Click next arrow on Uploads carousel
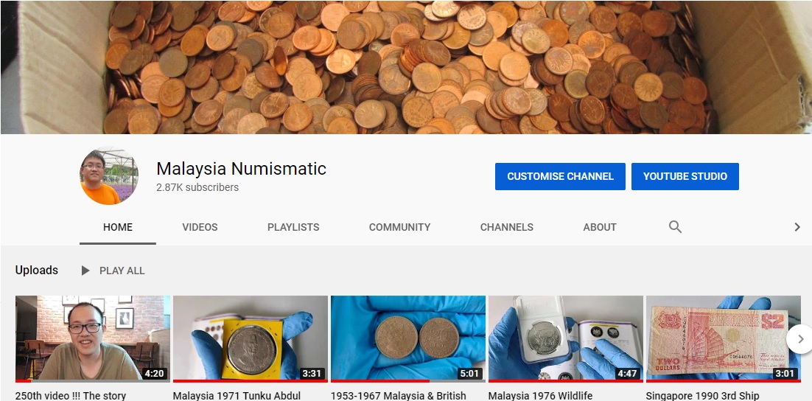Viewport: 812px width, 401px height. (800, 339)
